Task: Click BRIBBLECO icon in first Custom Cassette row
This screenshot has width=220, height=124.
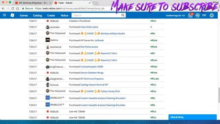Action: [x=47, y=97]
